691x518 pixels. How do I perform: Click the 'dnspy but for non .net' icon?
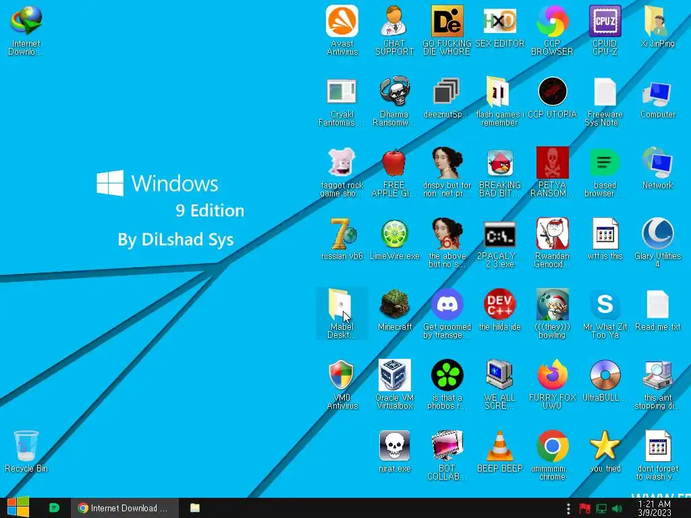(447, 173)
